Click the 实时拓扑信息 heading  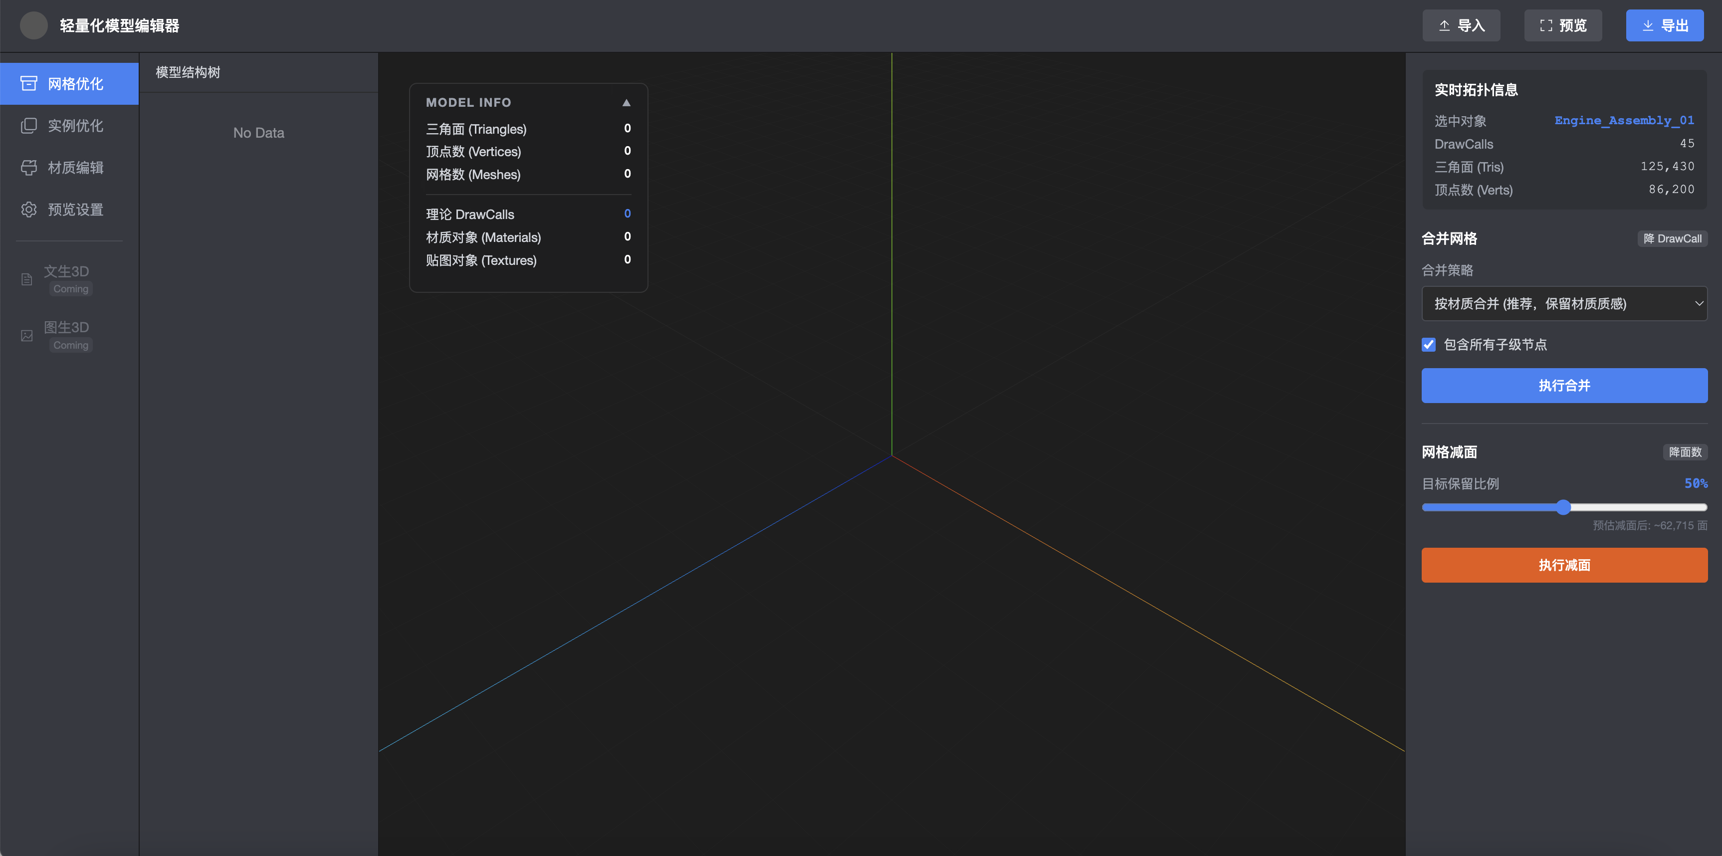[x=1476, y=90]
